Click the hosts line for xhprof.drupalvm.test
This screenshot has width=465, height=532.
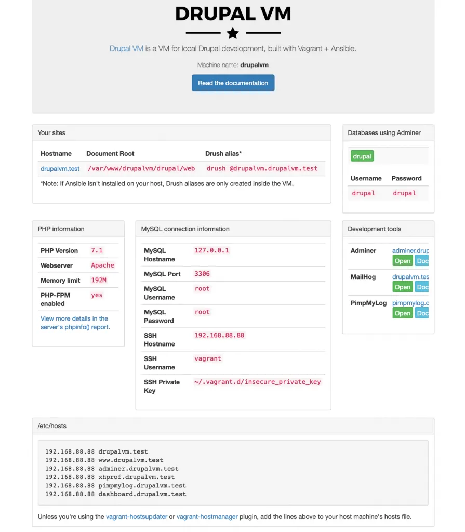[x=110, y=477]
